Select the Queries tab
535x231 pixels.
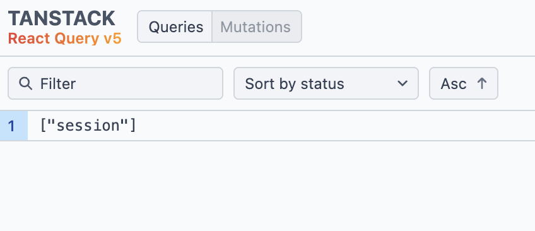tap(175, 27)
